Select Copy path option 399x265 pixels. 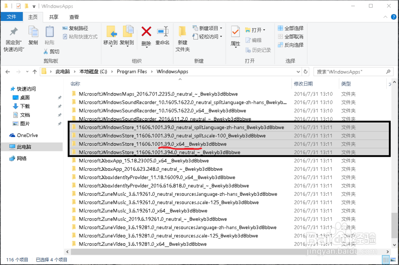click(x=75, y=28)
